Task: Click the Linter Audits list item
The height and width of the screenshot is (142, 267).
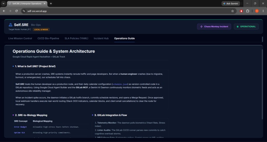Action: (x=130, y=132)
